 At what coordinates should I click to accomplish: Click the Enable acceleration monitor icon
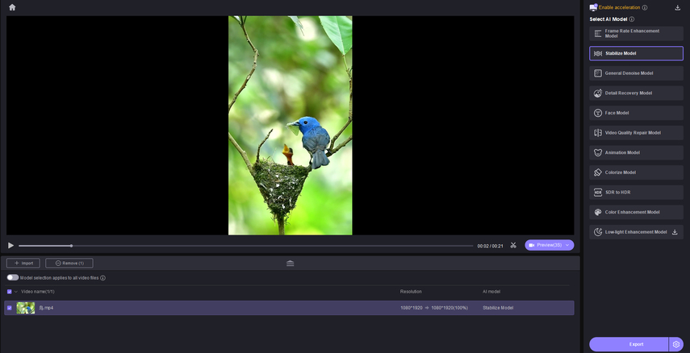(x=593, y=7)
